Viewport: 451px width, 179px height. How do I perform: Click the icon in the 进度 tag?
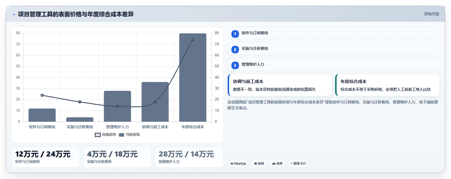pos(274,163)
